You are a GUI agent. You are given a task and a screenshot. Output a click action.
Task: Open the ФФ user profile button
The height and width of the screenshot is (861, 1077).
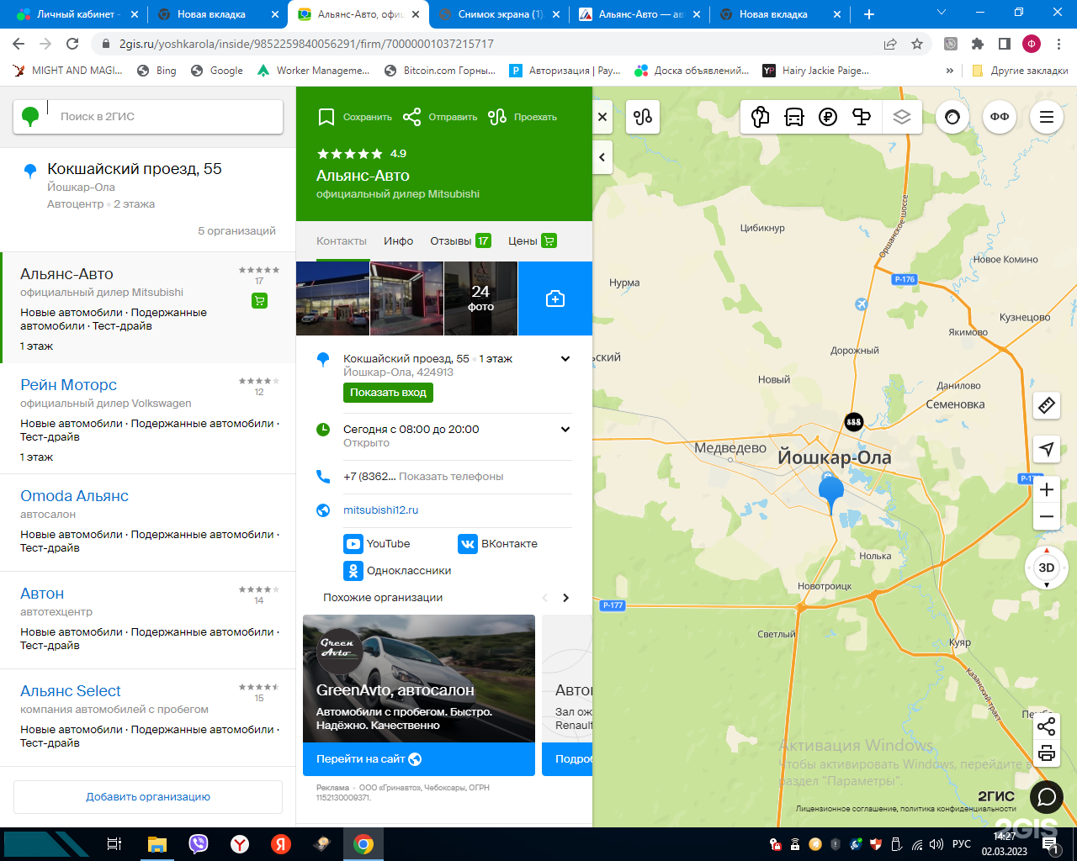coord(1000,117)
